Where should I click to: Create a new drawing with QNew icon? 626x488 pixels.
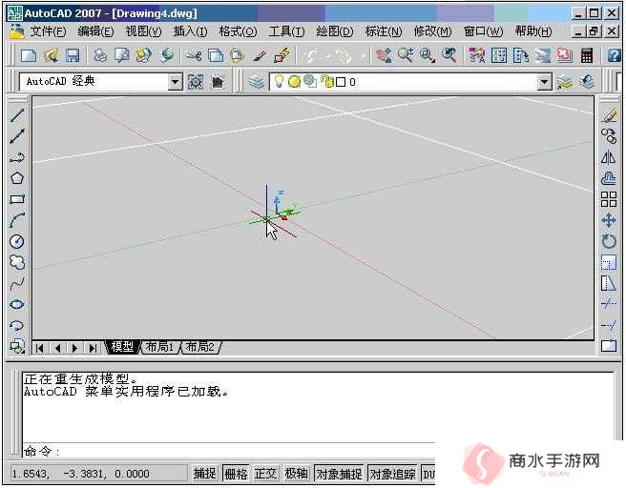[29, 55]
